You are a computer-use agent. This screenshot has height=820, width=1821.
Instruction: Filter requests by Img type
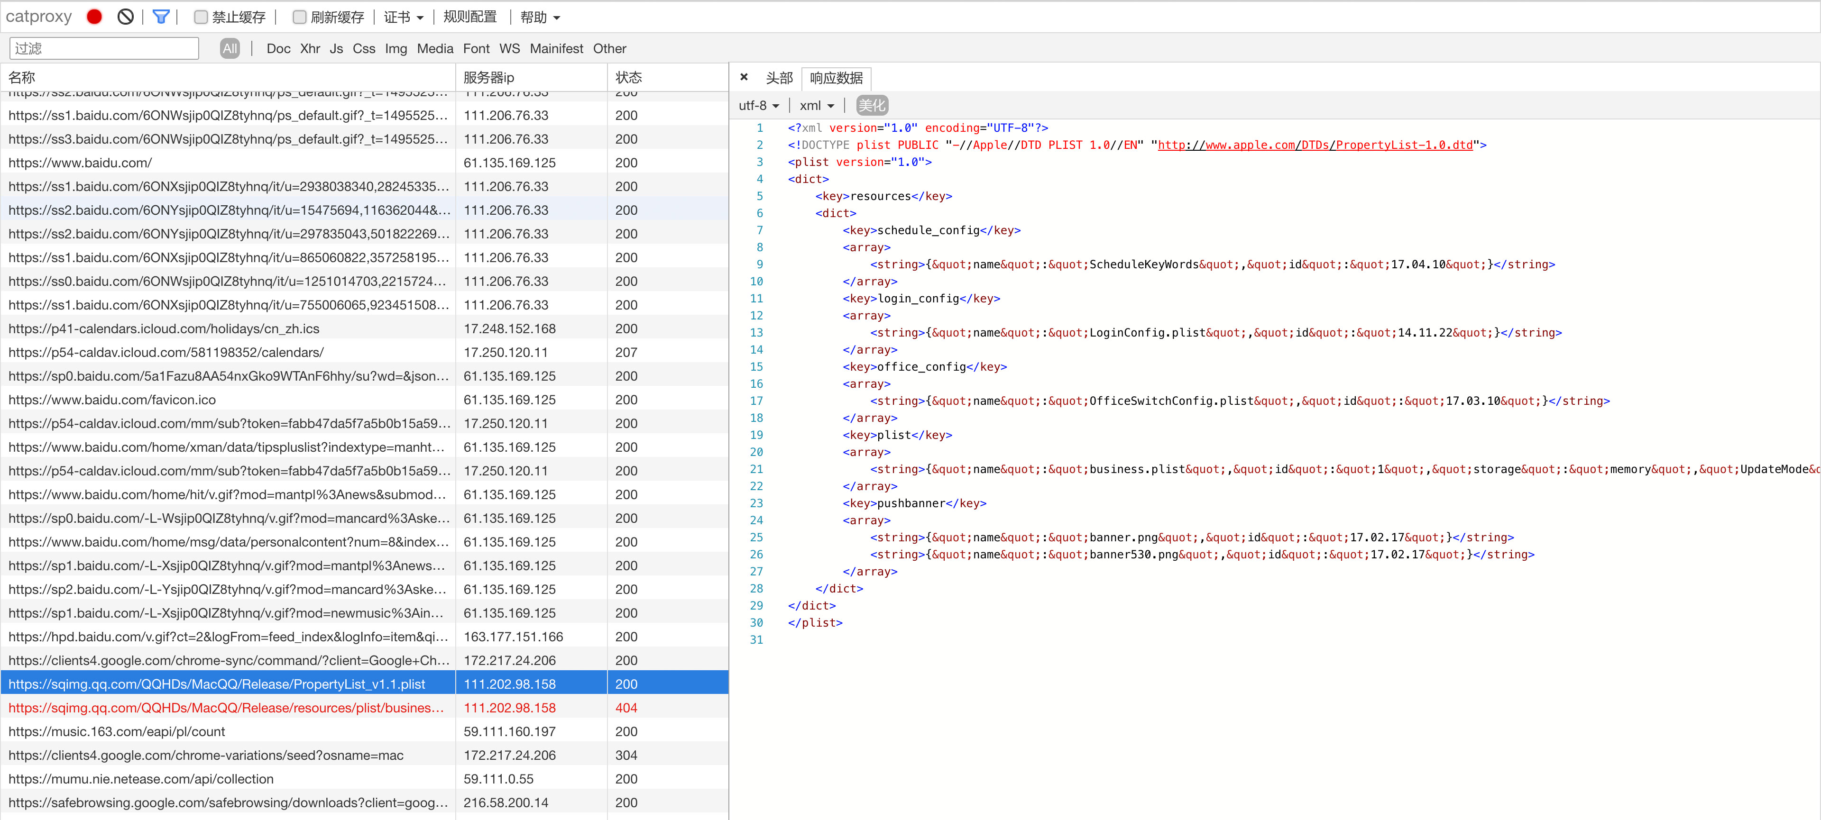click(x=396, y=48)
